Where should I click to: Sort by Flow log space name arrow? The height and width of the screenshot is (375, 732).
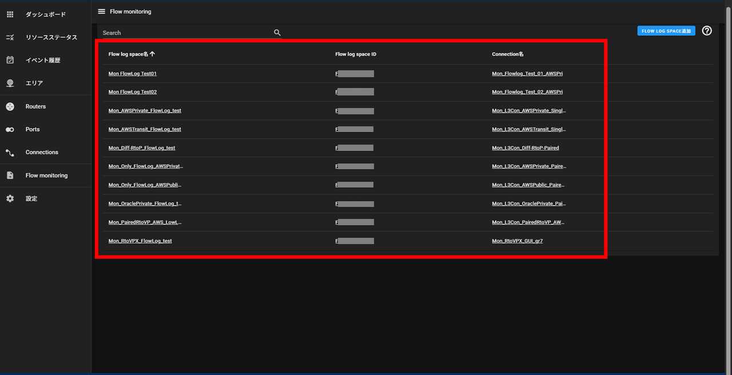click(152, 54)
